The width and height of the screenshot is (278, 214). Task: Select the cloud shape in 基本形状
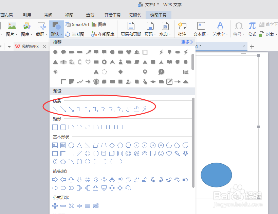tap(63, 162)
